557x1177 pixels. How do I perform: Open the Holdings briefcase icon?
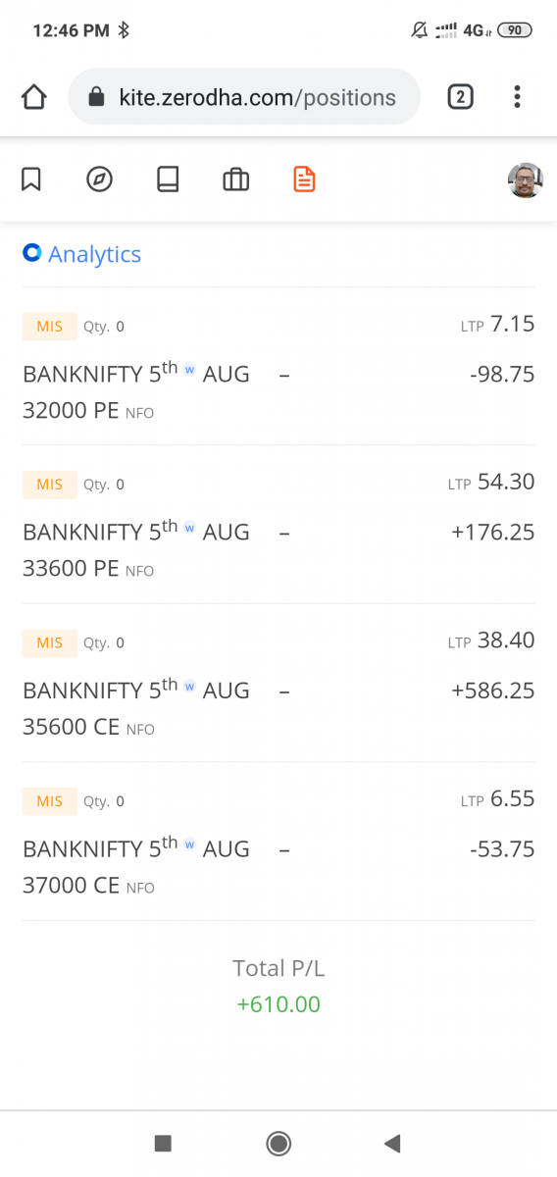tap(235, 179)
